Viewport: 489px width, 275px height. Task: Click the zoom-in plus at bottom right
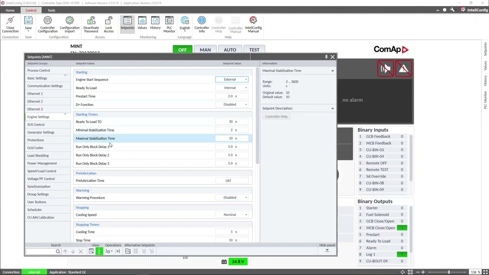pos(423,272)
